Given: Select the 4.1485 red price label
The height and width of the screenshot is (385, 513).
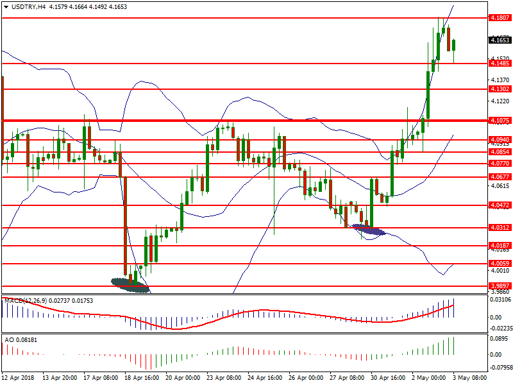Looking at the screenshot, I should 499,64.
